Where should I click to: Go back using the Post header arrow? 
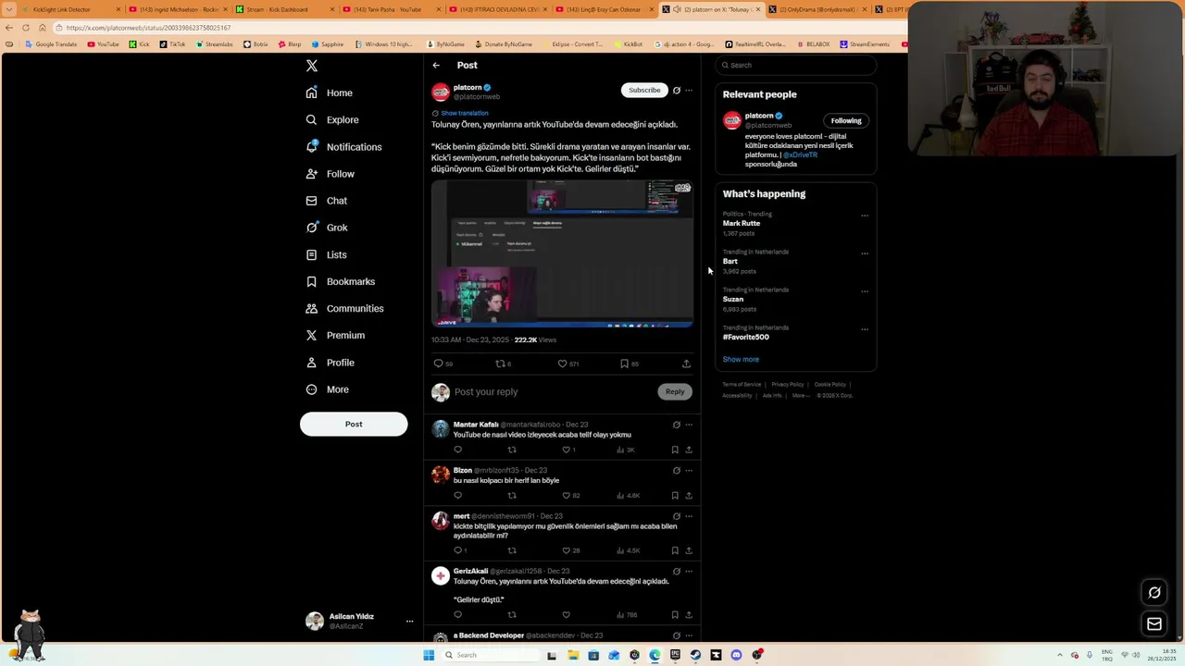[x=436, y=66]
